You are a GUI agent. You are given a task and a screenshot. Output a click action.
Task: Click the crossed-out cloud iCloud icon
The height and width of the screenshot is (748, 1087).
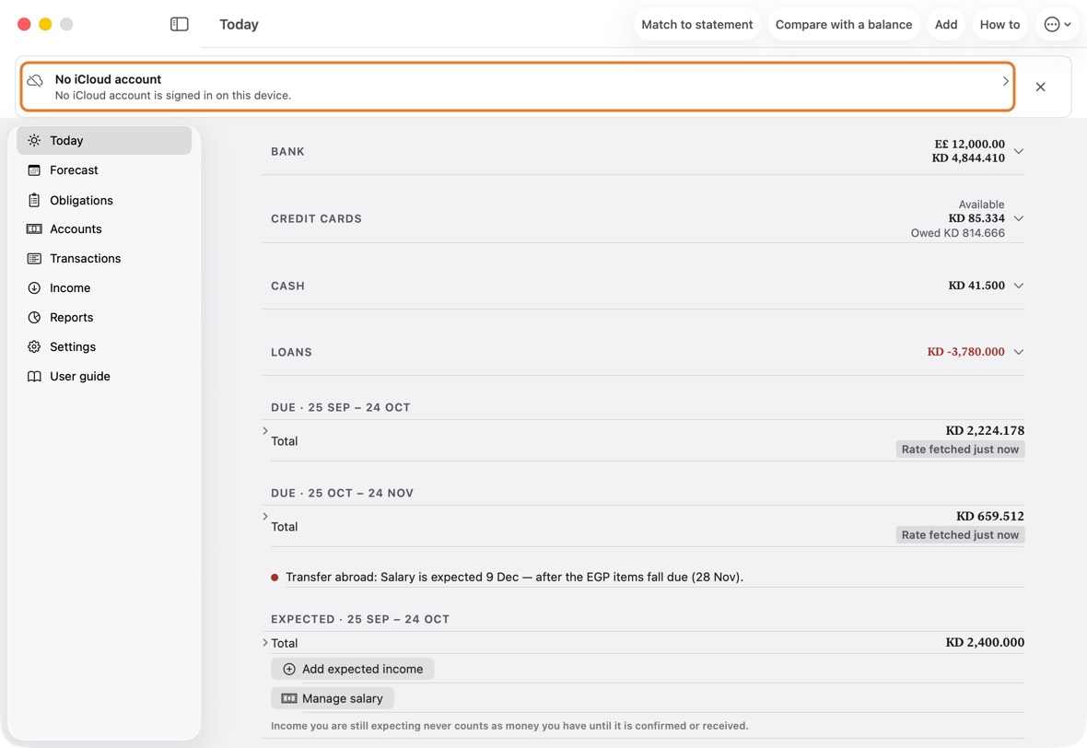(35, 81)
